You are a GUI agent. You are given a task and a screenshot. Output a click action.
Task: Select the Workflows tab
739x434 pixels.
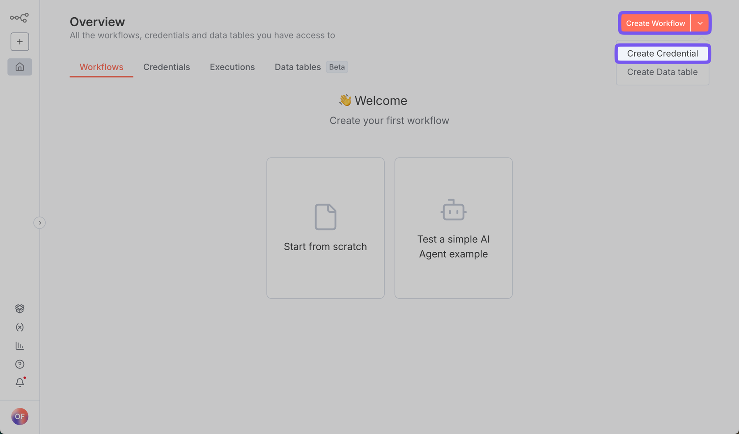(x=101, y=67)
